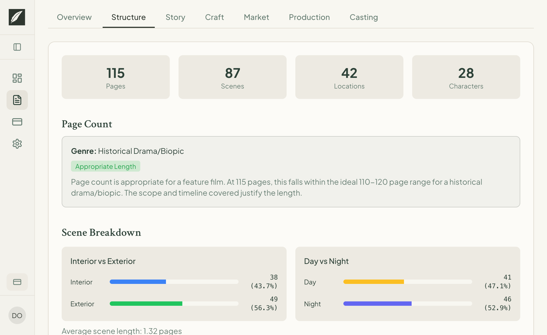Click the Appropriate Length badge
The image size is (547, 335).
(x=105, y=166)
